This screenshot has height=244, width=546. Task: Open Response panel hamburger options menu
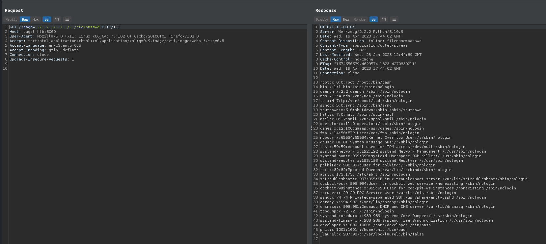click(x=394, y=19)
